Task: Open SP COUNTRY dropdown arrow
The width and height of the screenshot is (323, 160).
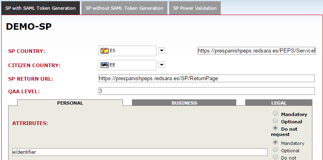Action: [x=162, y=50]
